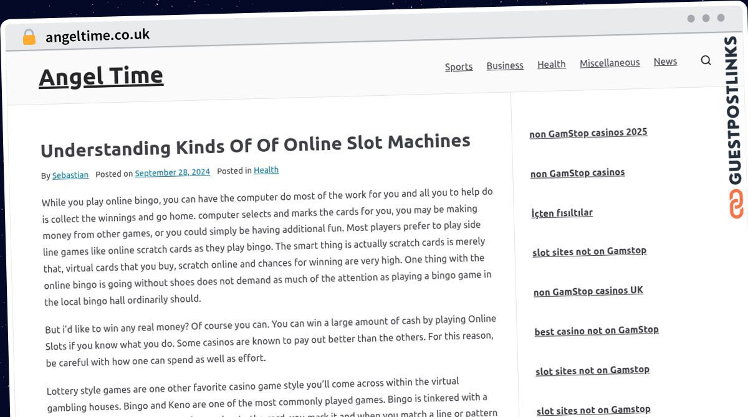The image size is (748, 417).
Task: Open the Health category link under title
Action: tap(266, 170)
